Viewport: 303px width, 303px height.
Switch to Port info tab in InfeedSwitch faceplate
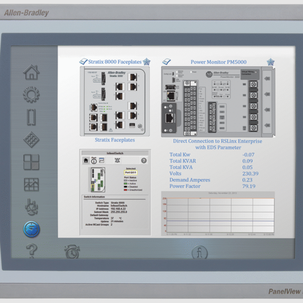click(94, 161)
